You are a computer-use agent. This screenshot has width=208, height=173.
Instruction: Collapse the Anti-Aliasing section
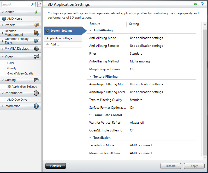[x=90, y=30]
